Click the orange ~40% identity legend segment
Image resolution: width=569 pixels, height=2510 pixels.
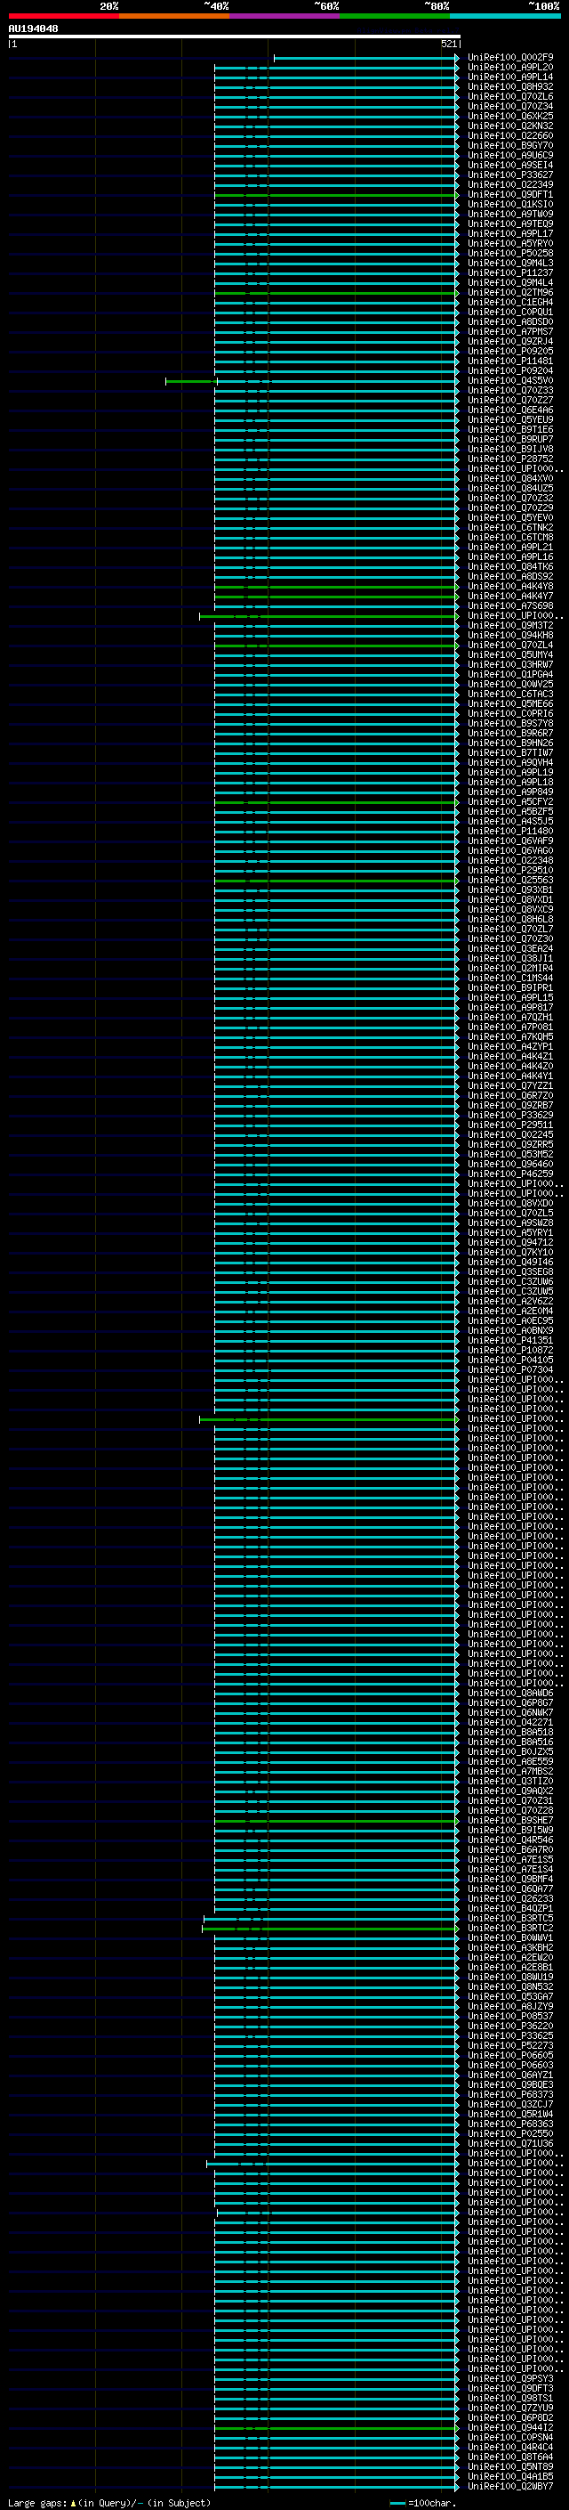[x=174, y=16]
